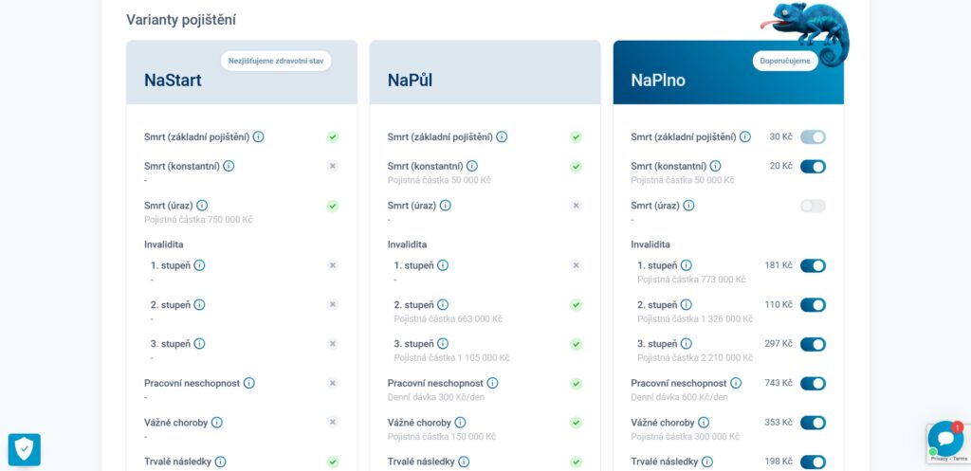Click the Nezjišťujeme zdravotní stav badge
The width and height of the screenshot is (971, 471).
tap(276, 62)
